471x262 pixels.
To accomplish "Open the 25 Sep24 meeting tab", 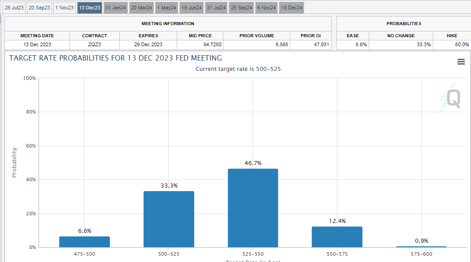I will (241, 7).
